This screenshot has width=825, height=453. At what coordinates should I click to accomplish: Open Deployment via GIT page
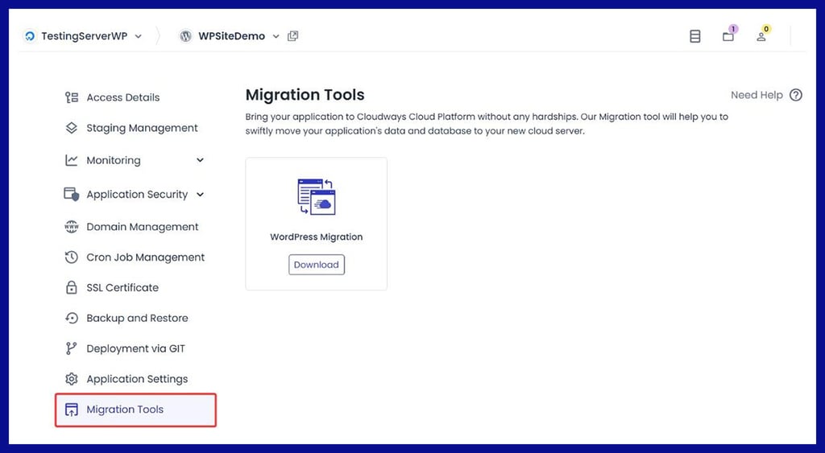pyautogui.click(x=135, y=348)
